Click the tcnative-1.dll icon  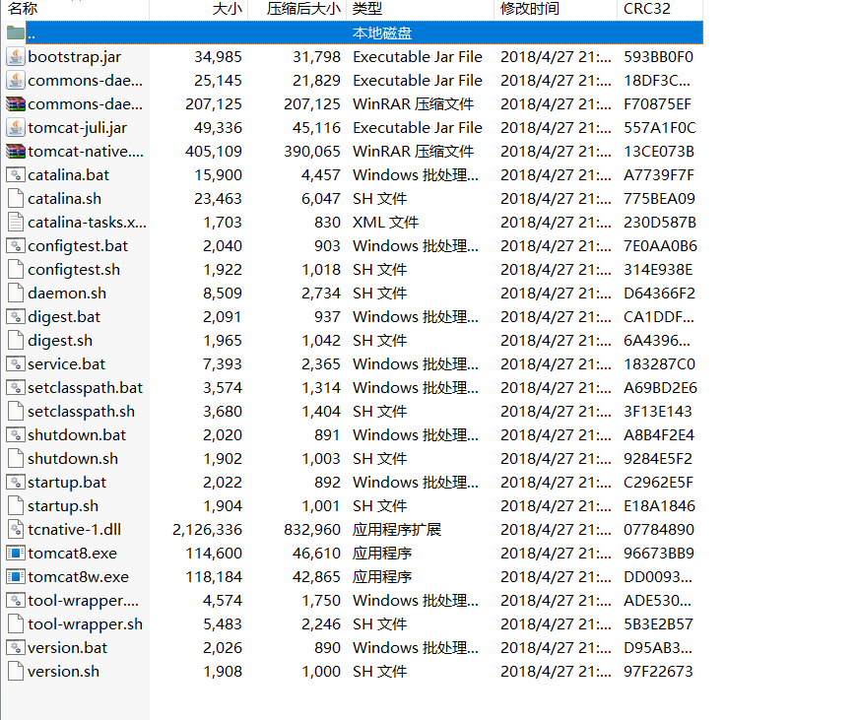16,529
